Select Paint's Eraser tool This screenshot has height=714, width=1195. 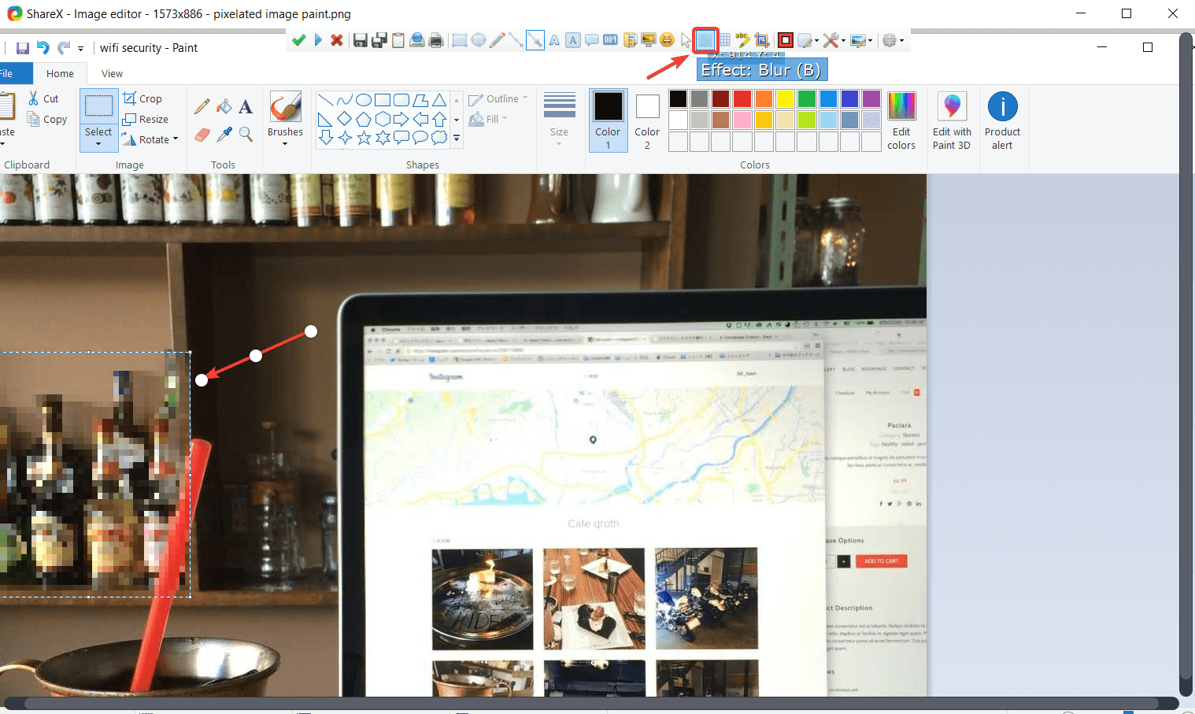[202, 135]
